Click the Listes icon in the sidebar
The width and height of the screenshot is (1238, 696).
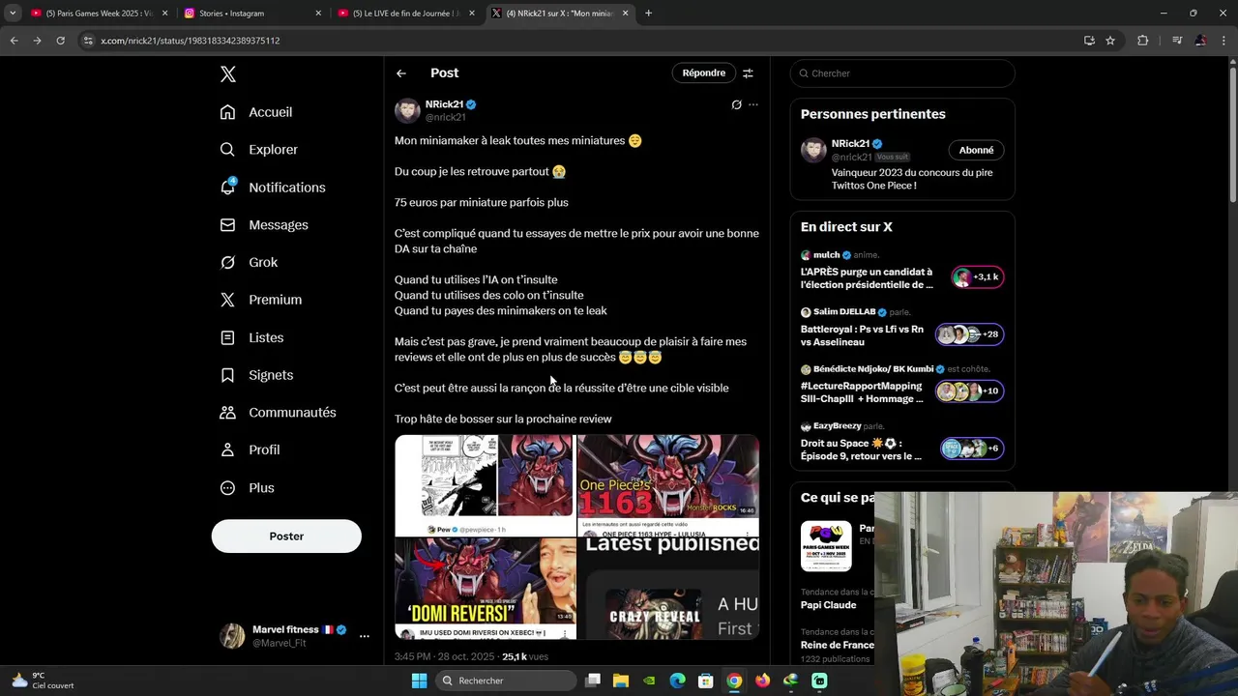227,337
